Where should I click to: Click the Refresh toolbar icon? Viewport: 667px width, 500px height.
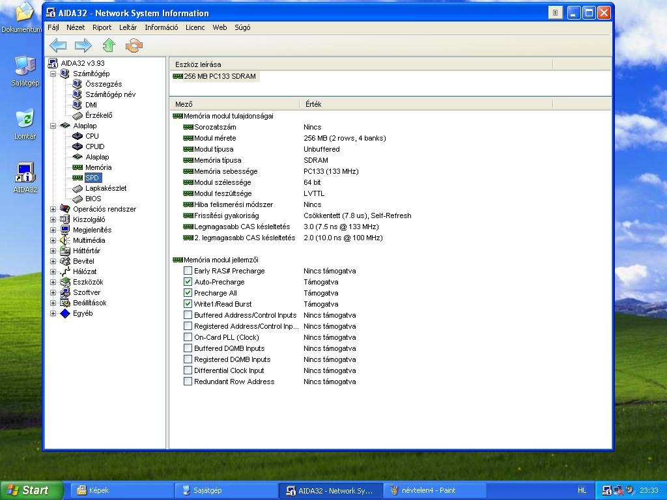(134, 46)
